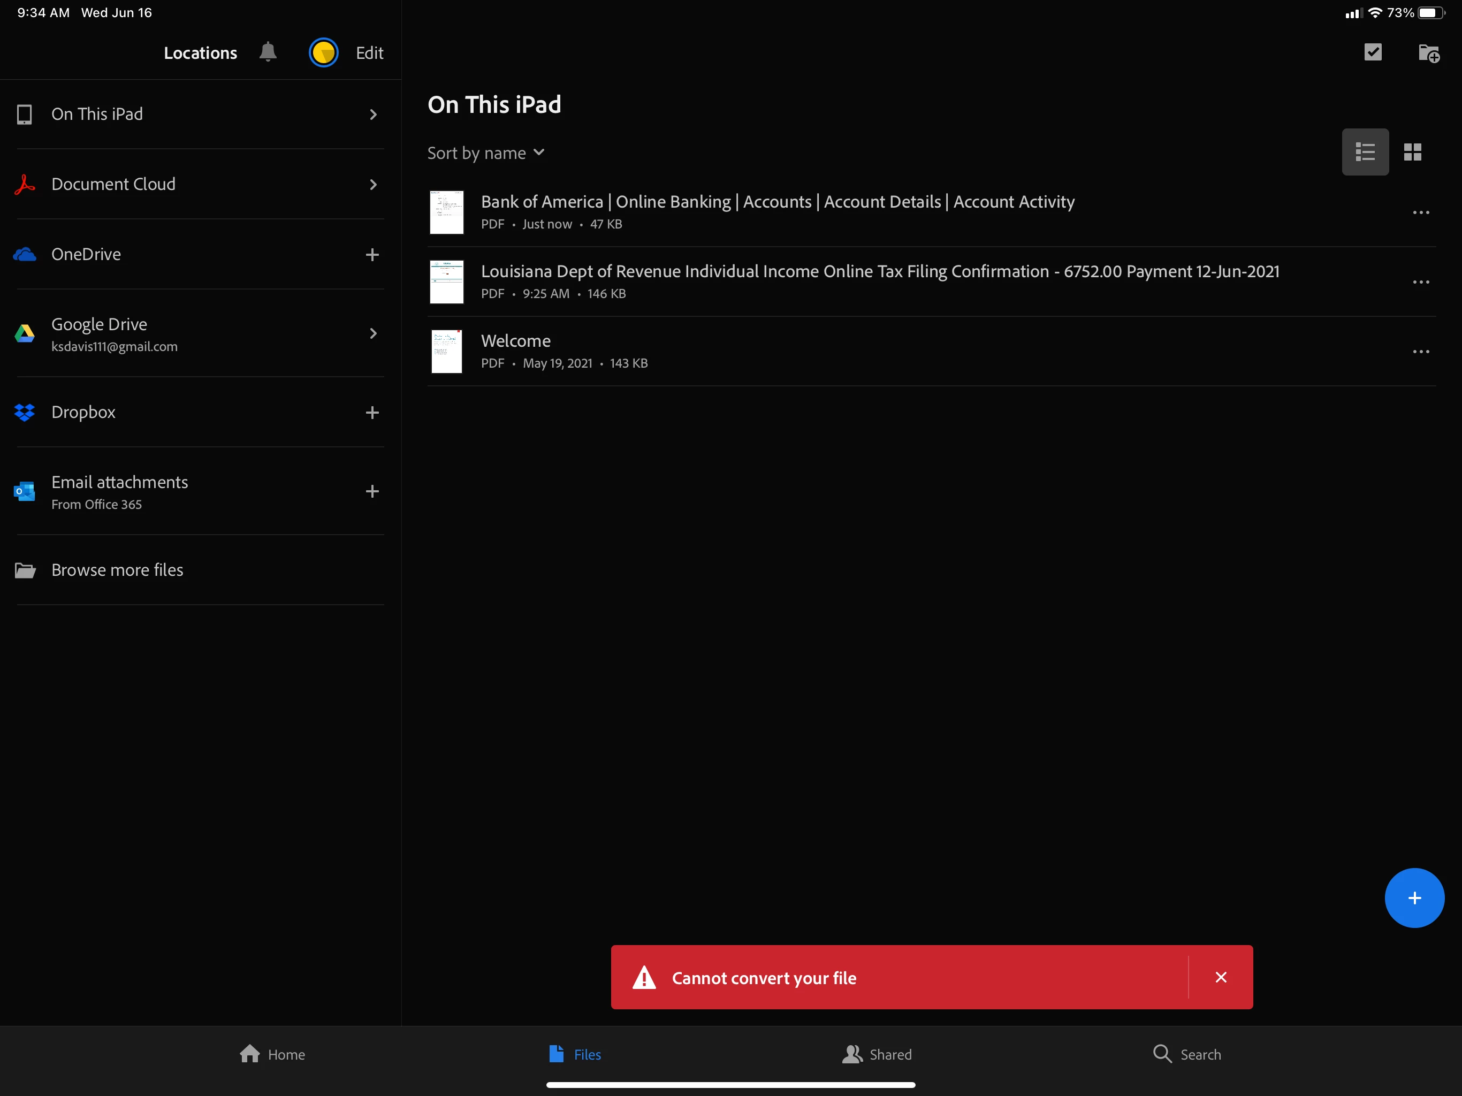Switch to grid view

pos(1412,153)
